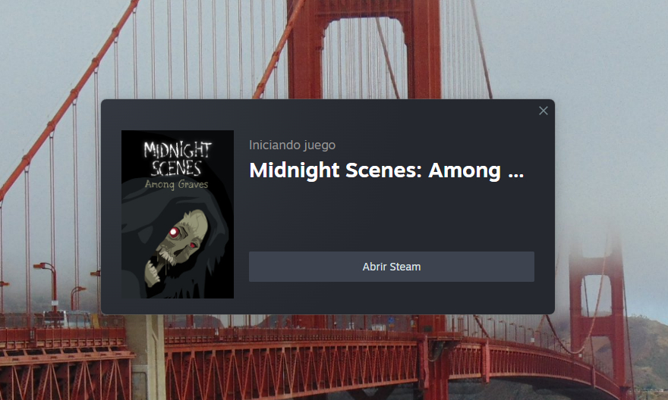
Task: Open the Midnight Scenes cover art thumbnail
Action: tap(178, 214)
